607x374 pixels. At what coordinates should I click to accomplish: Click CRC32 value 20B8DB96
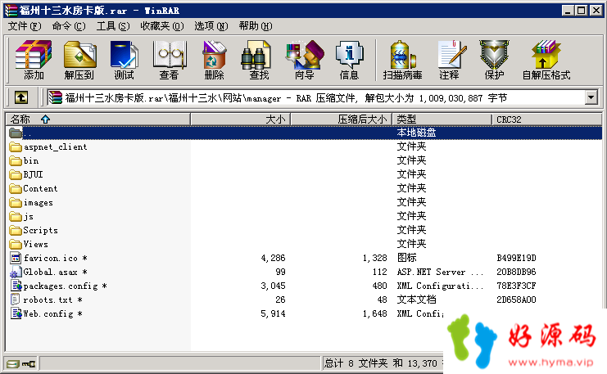click(516, 272)
